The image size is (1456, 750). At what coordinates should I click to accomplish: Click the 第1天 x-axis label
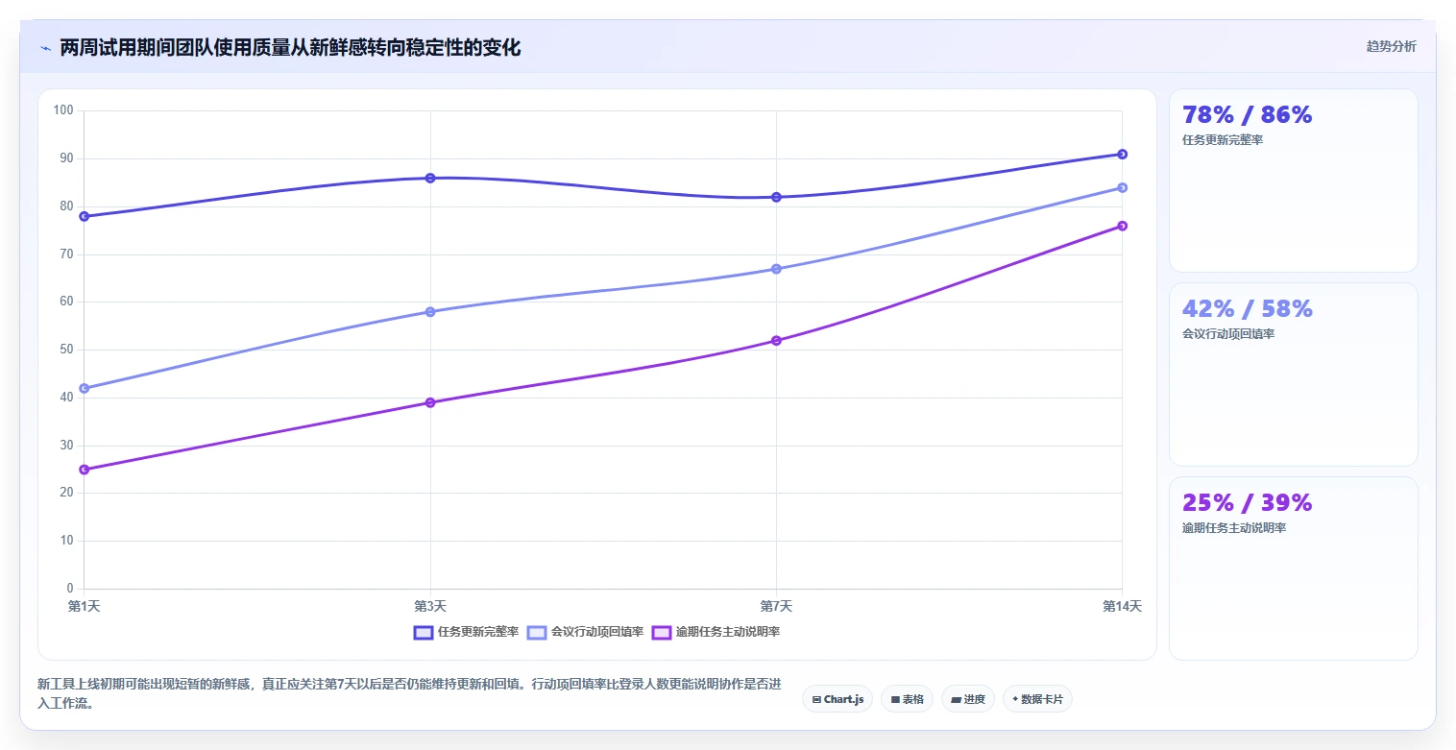[x=85, y=606]
